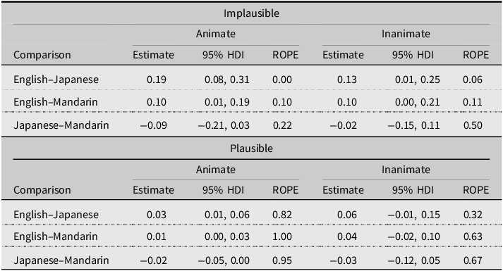Click the 0.19 estimate cell
Viewport: 503px width, 271px height.
pyautogui.click(x=157, y=80)
